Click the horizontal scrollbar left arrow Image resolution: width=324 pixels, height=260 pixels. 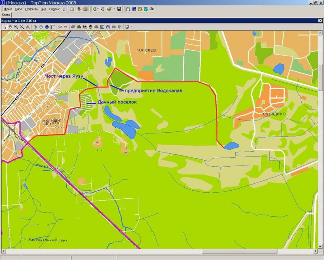click(x=4, y=251)
